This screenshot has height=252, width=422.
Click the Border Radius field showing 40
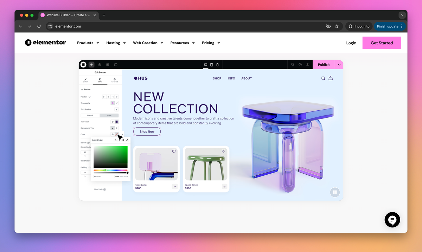[85, 152]
